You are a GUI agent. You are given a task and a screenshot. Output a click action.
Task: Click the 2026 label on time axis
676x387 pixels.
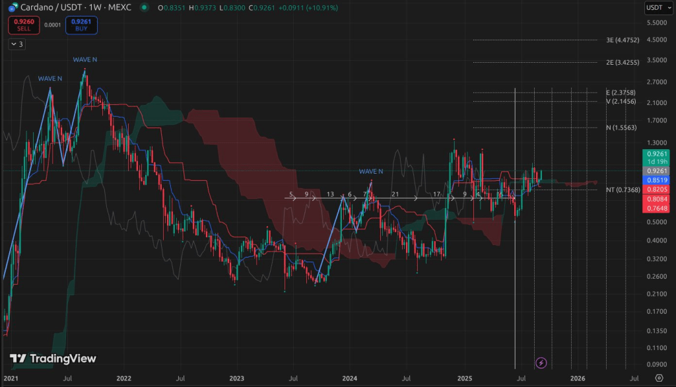(x=578, y=379)
